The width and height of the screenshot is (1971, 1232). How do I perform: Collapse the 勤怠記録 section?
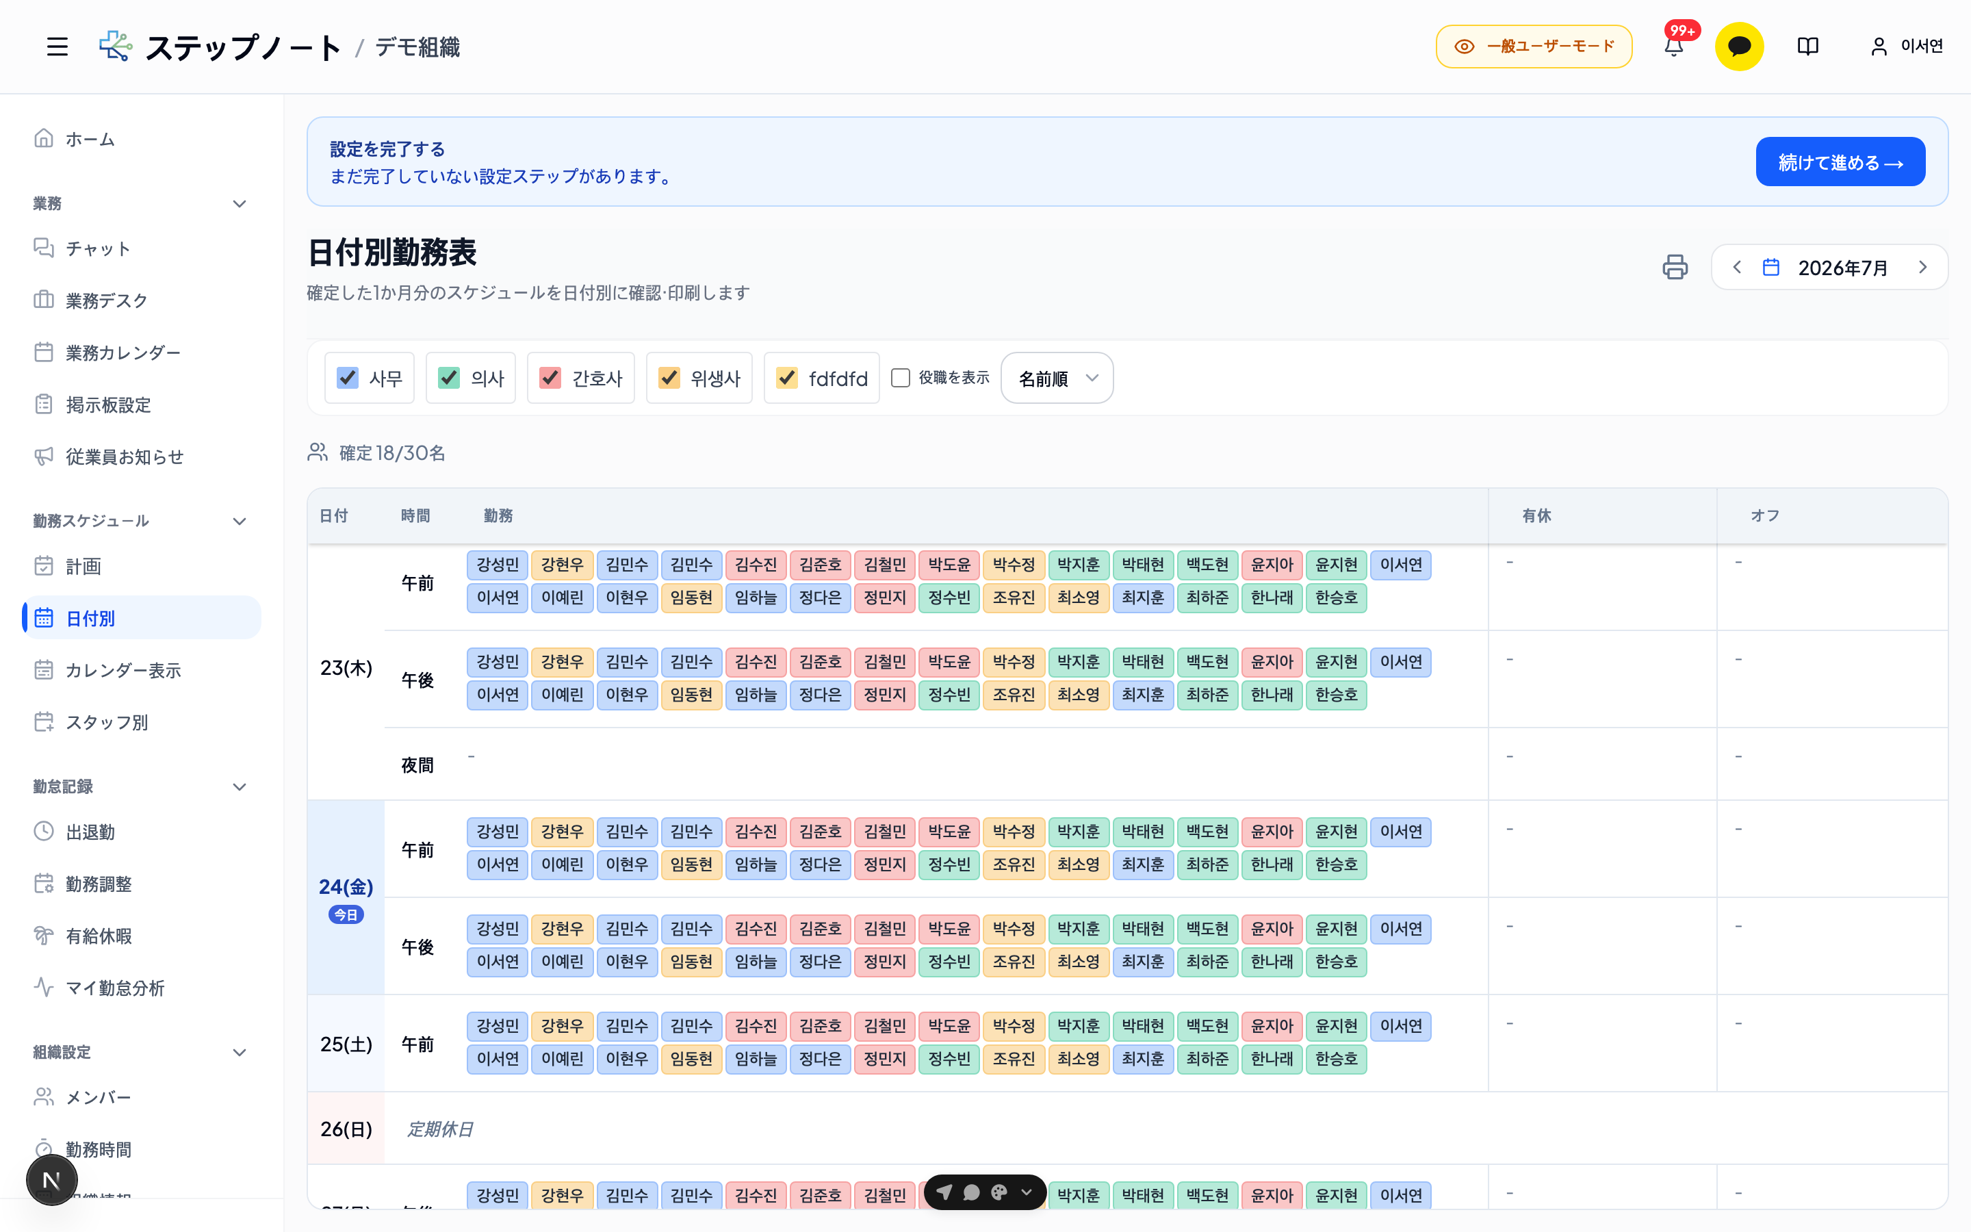(x=240, y=787)
